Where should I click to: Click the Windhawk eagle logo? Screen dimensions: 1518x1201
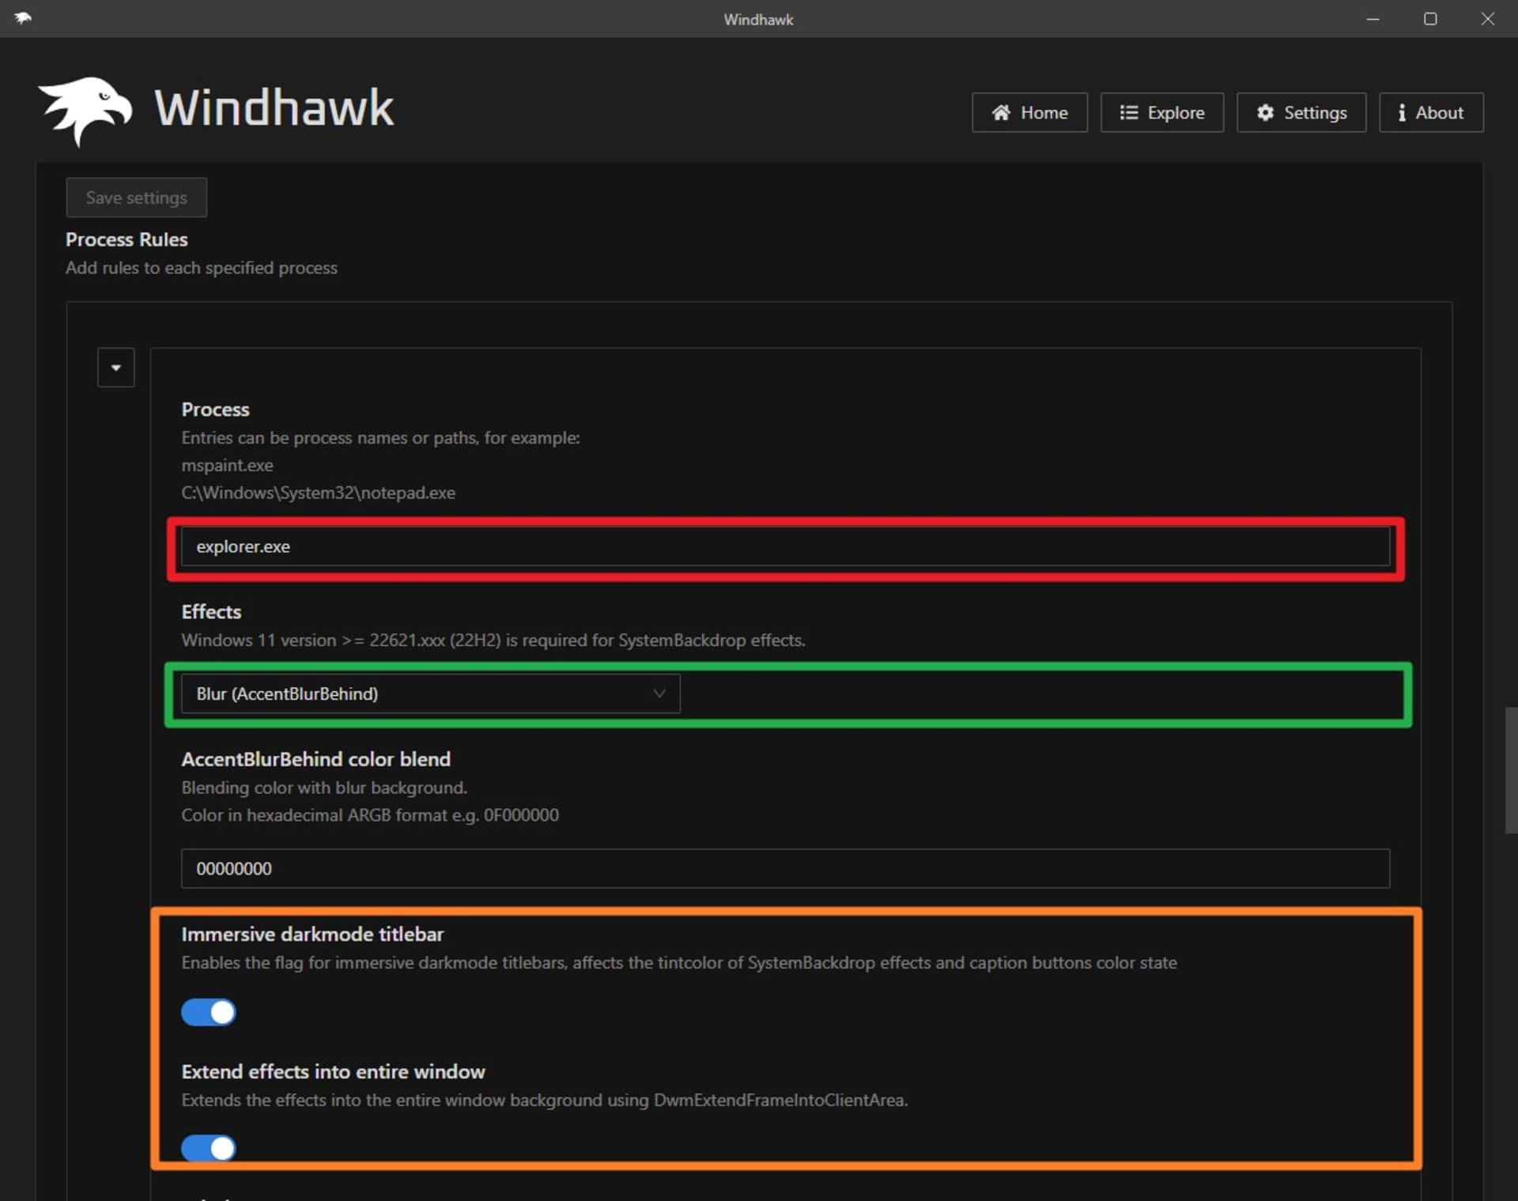click(85, 110)
